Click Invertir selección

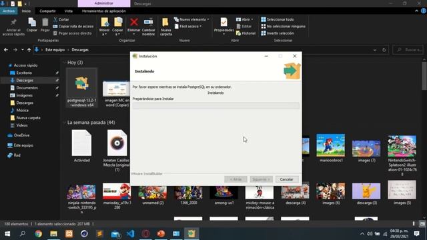tap(278, 33)
